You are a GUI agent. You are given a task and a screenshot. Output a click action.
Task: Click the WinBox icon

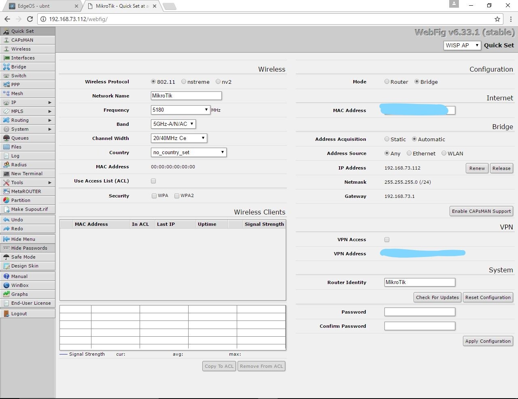pyautogui.click(x=6, y=285)
